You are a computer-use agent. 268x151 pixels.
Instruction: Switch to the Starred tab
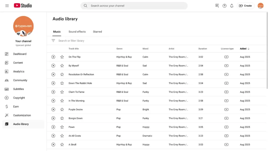coord(97,32)
